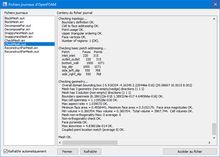Screen dimensions: 220x157
Task: Click the OpenFOAM app icon in title bar
Action: tap(5, 4)
